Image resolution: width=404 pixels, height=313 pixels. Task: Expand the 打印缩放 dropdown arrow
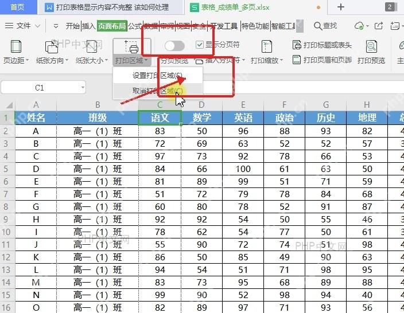point(281,60)
